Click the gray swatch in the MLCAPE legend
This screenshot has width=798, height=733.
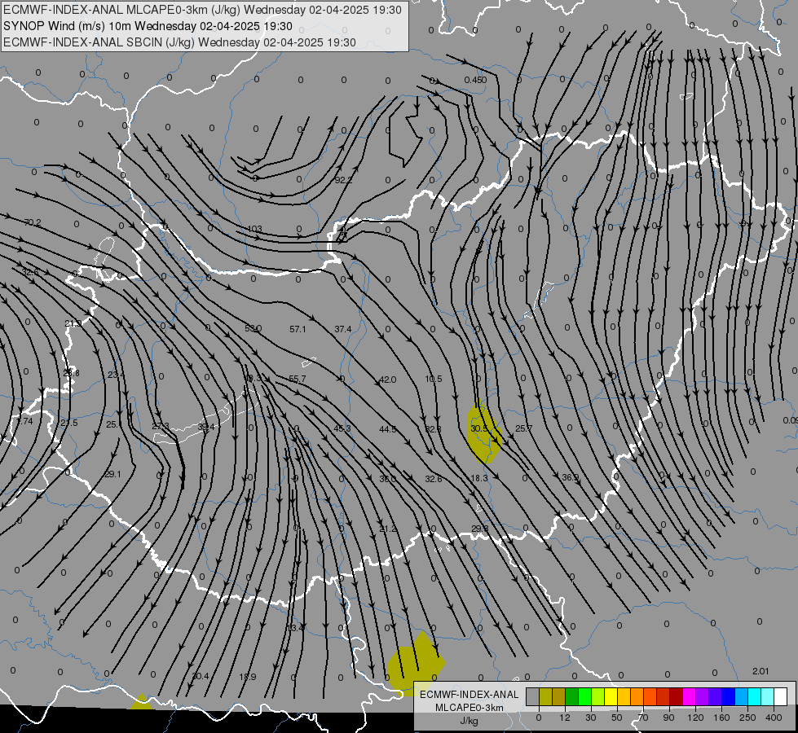532,696
